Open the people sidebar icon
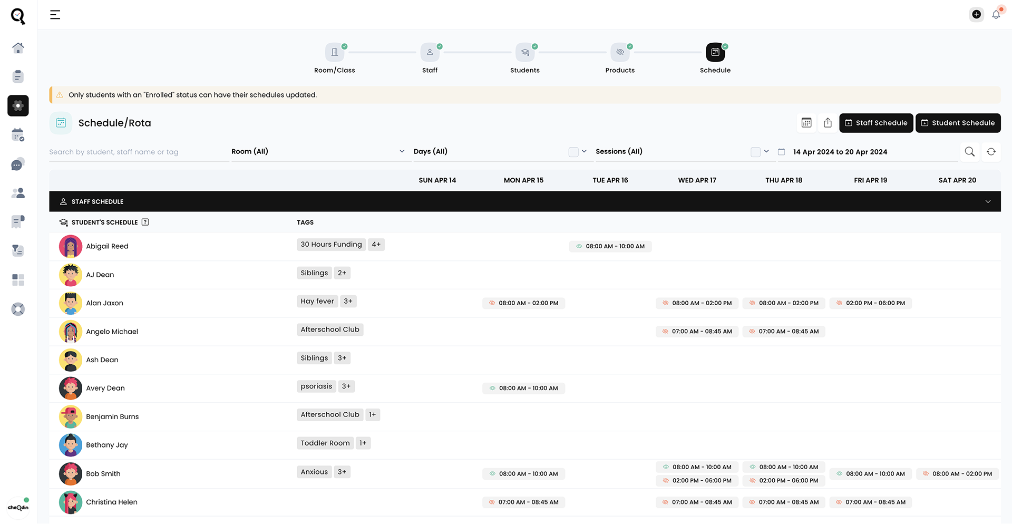 [x=18, y=193]
